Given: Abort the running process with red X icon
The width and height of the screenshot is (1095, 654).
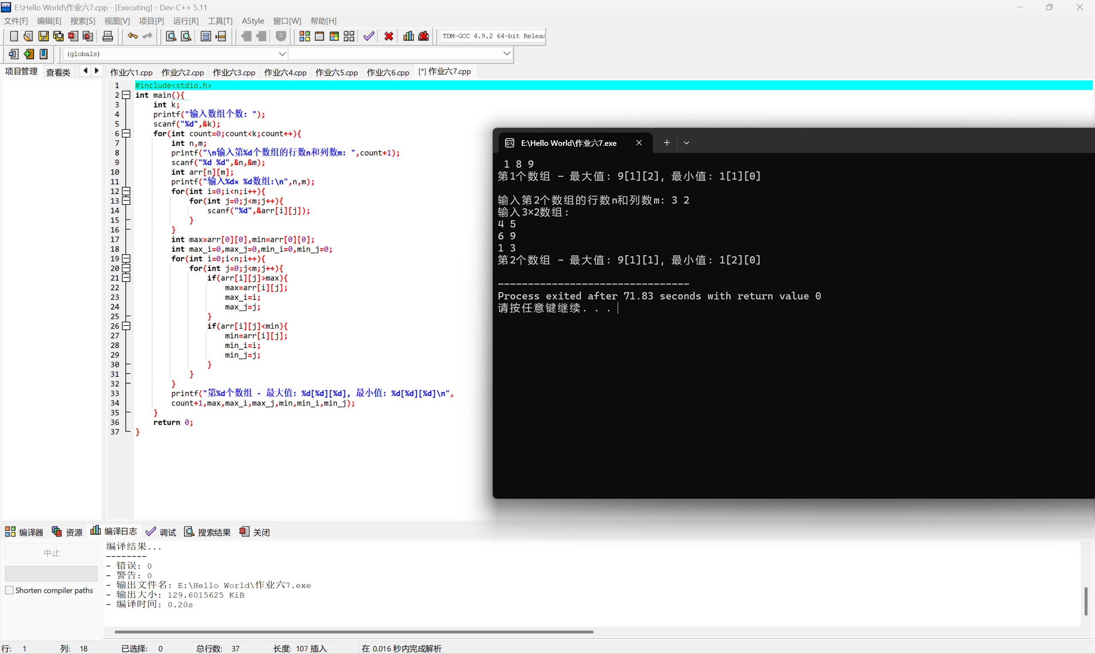Looking at the screenshot, I should point(388,36).
